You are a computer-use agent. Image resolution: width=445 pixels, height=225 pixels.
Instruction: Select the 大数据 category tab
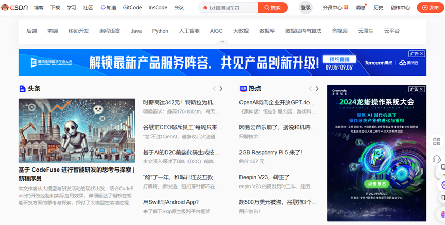241,31
